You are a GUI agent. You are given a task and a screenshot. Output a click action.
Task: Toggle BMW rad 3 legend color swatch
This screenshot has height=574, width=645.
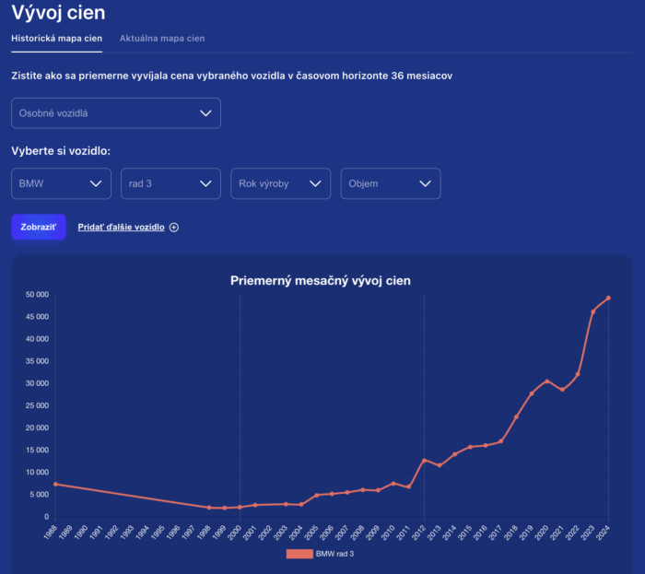click(299, 554)
